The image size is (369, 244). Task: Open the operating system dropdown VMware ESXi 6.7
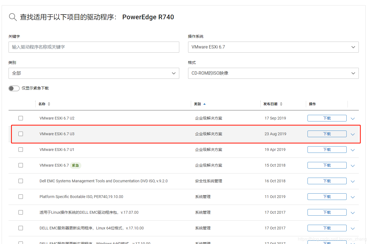[273, 47]
